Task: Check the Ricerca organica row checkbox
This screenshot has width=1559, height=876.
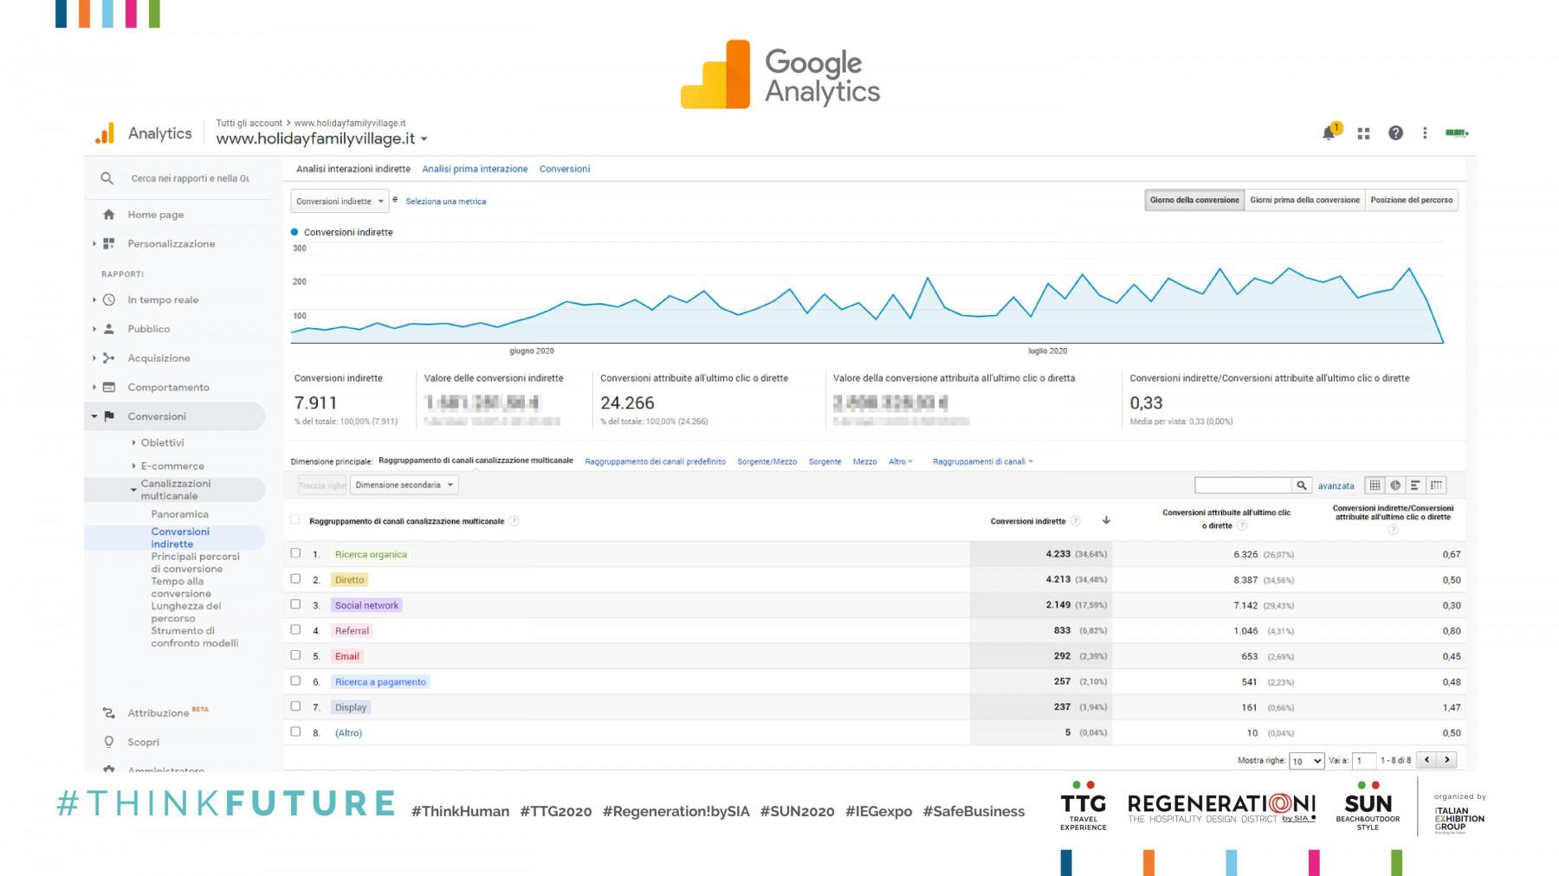Action: click(x=295, y=553)
